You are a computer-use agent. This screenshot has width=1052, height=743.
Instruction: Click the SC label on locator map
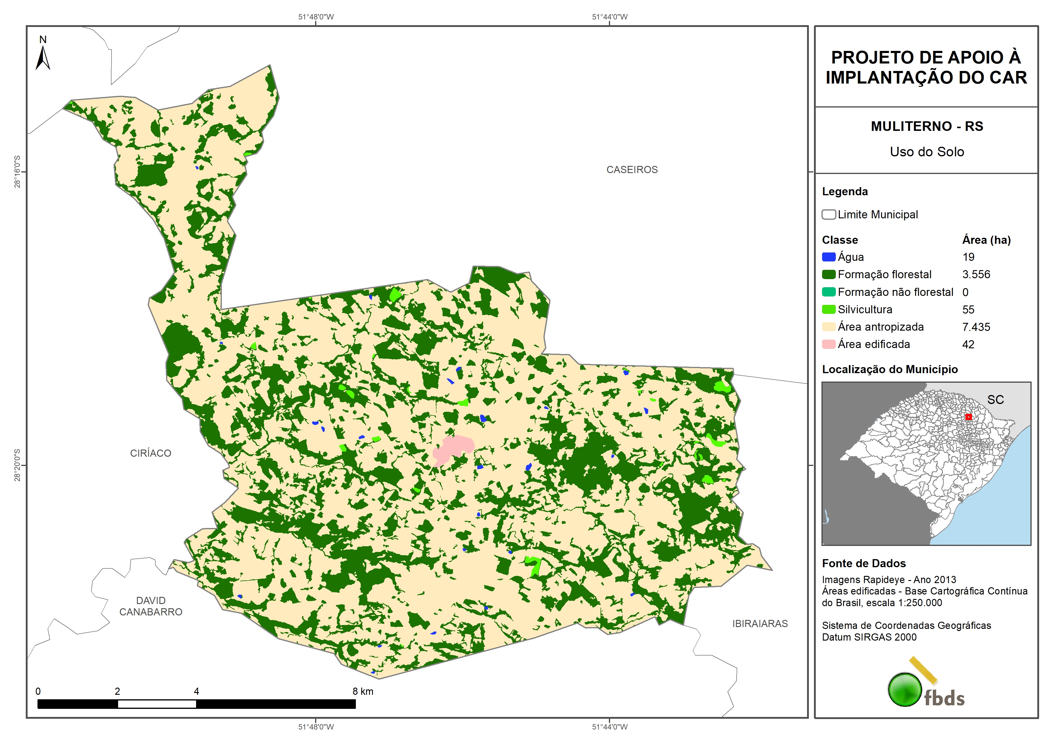tap(995, 400)
